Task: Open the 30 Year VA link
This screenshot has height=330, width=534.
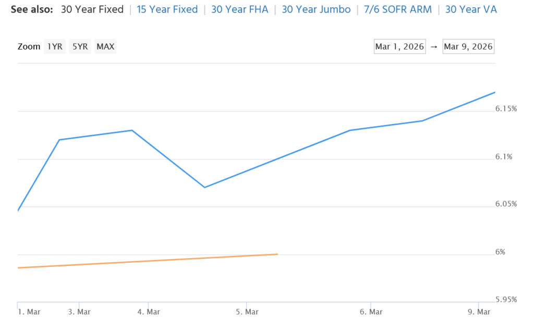Action: point(471,9)
